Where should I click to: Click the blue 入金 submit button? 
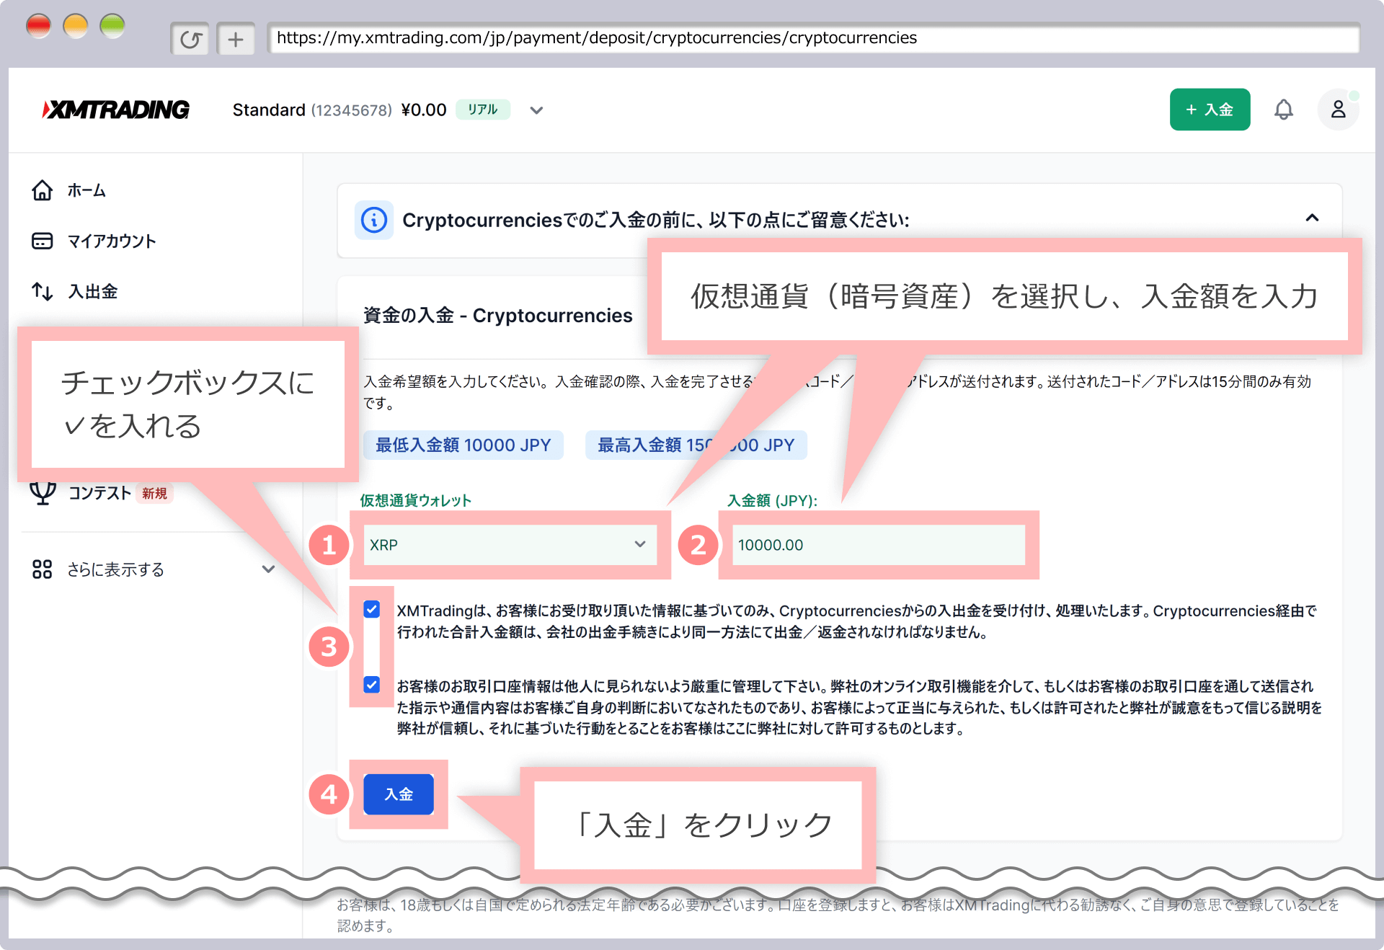pyautogui.click(x=399, y=794)
